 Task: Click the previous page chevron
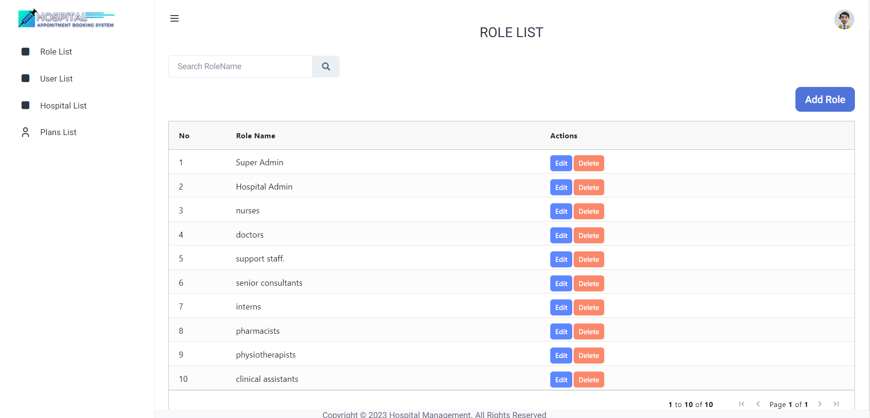(758, 404)
